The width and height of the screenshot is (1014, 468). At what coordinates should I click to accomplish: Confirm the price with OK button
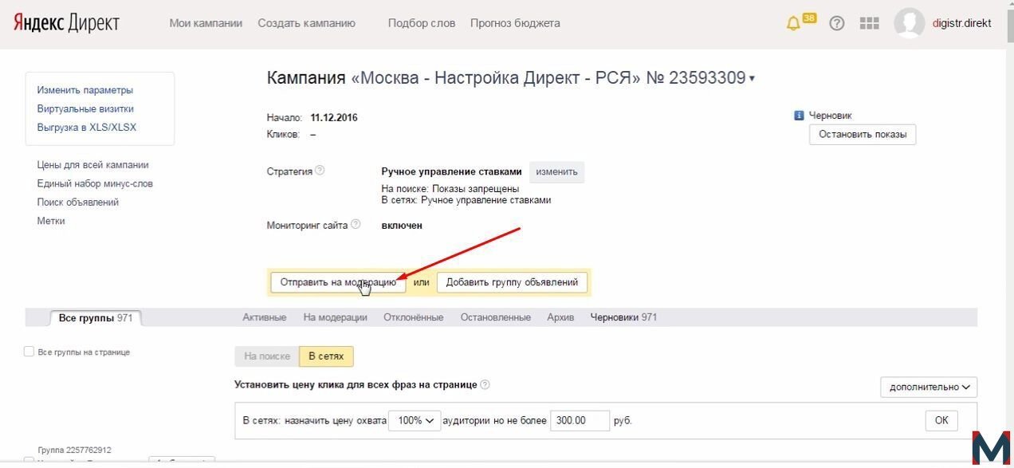click(x=941, y=420)
